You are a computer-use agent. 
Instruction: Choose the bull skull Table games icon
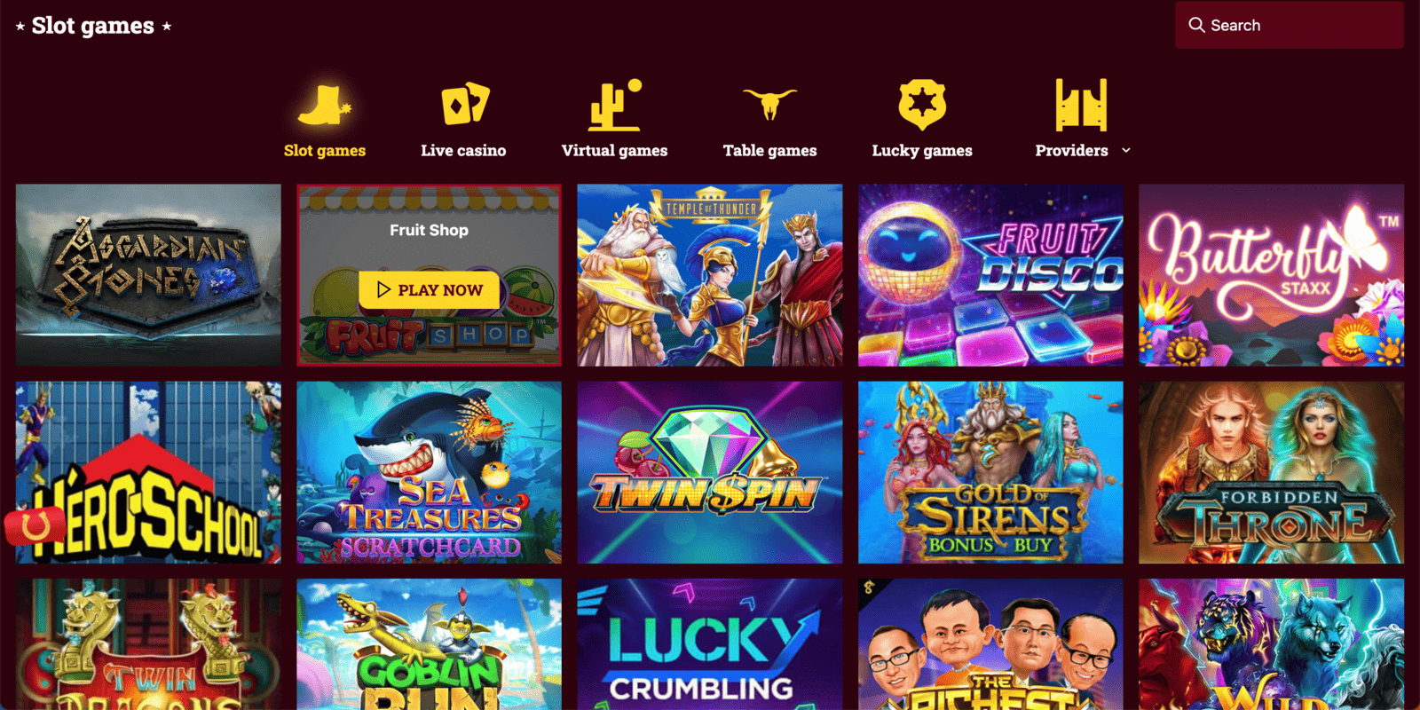[769, 104]
